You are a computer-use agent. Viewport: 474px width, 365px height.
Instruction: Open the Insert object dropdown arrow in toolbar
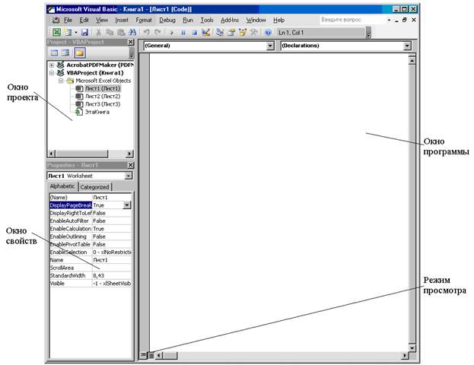75,32
